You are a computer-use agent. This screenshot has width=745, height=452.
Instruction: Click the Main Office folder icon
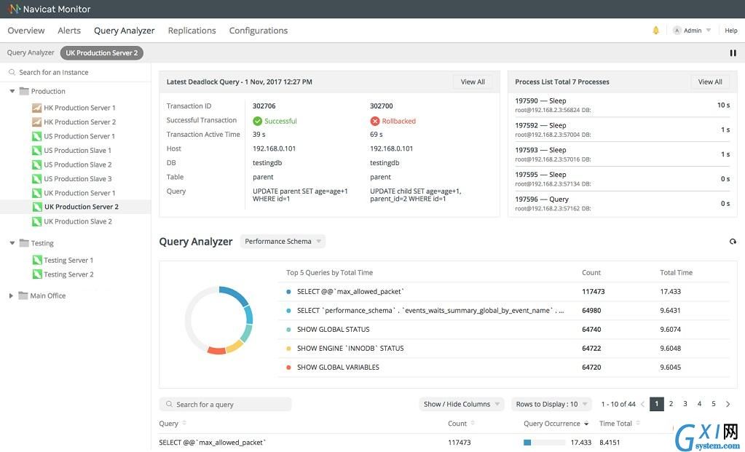coord(23,296)
